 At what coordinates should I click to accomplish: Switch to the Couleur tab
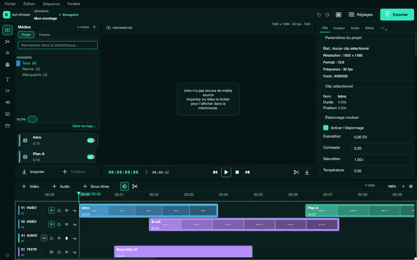[339, 28]
